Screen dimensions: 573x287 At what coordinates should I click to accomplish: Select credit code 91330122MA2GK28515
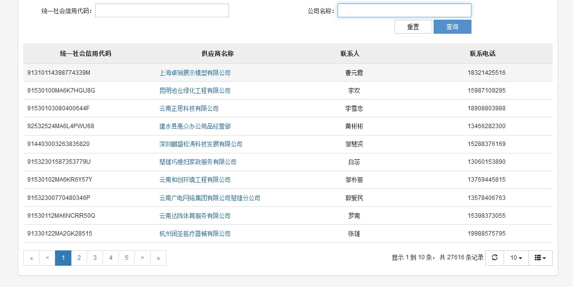(59, 234)
